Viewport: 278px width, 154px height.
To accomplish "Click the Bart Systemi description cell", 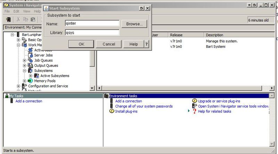I will (x=215, y=47).
